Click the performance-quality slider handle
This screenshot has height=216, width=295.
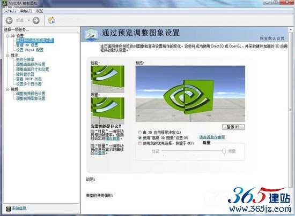(x=224, y=151)
